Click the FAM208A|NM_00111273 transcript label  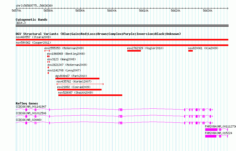[x=221, y=126]
